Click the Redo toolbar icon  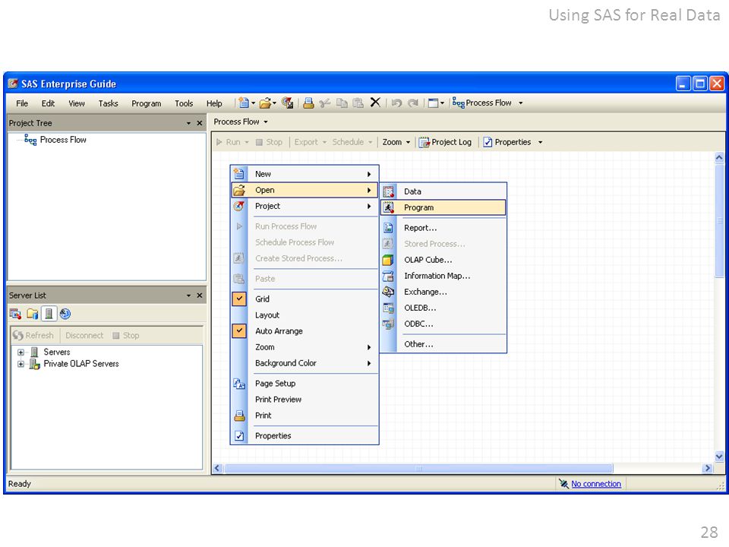point(413,103)
